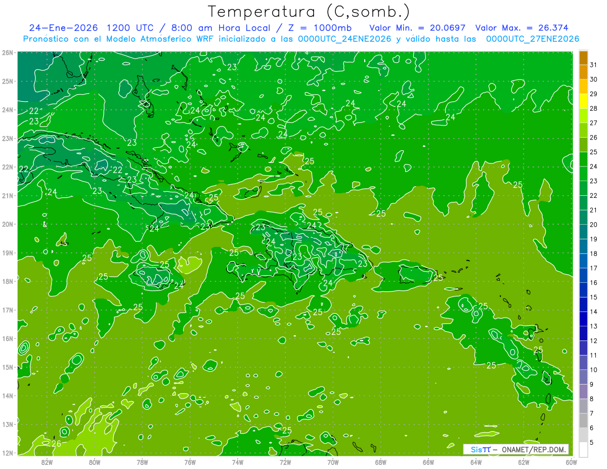Click the 74W longitude axis label
The image size is (607, 469).
click(x=238, y=462)
